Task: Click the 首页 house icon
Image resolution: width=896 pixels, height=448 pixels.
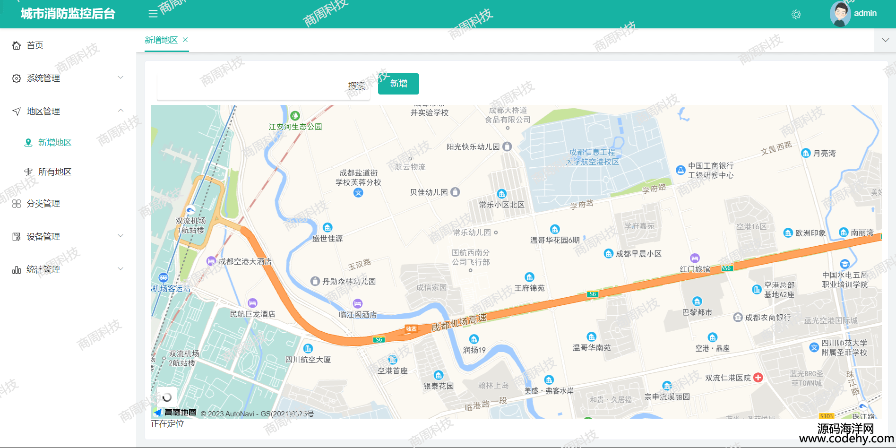Action: pyautogui.click(x=17, y=45)
